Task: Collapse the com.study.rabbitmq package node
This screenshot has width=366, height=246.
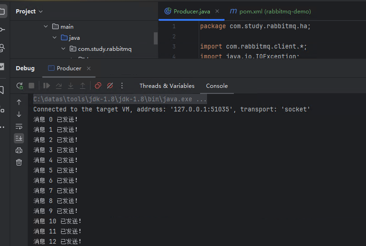Action: [63, 49]
